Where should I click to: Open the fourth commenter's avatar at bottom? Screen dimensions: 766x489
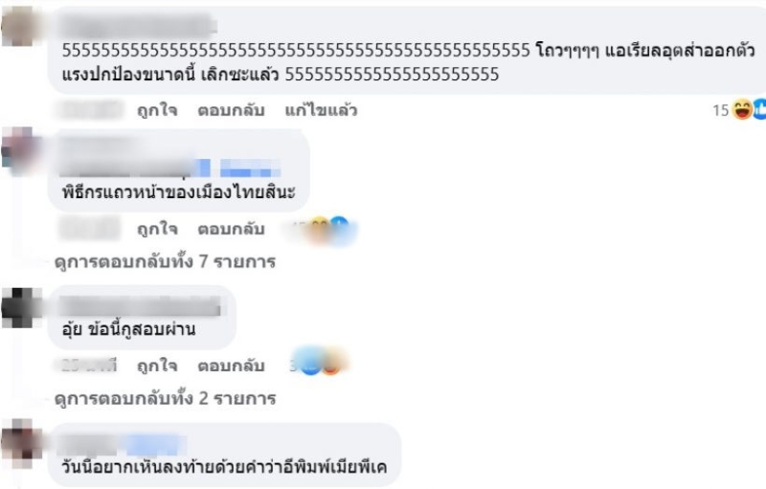coord(19,445)
